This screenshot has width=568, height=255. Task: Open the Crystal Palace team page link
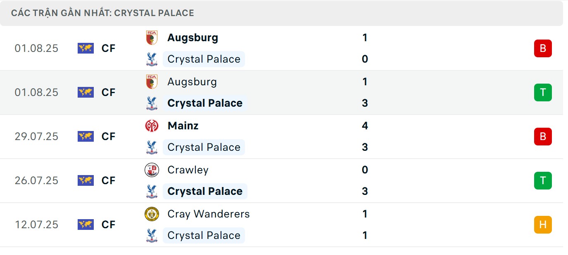click(x=204, y=59)
